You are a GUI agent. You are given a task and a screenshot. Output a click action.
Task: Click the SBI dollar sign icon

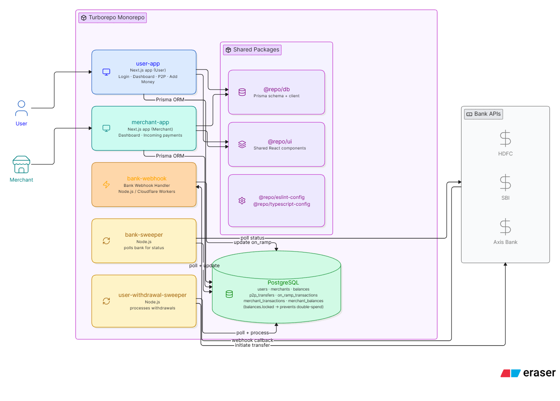(x=505, y=182)
